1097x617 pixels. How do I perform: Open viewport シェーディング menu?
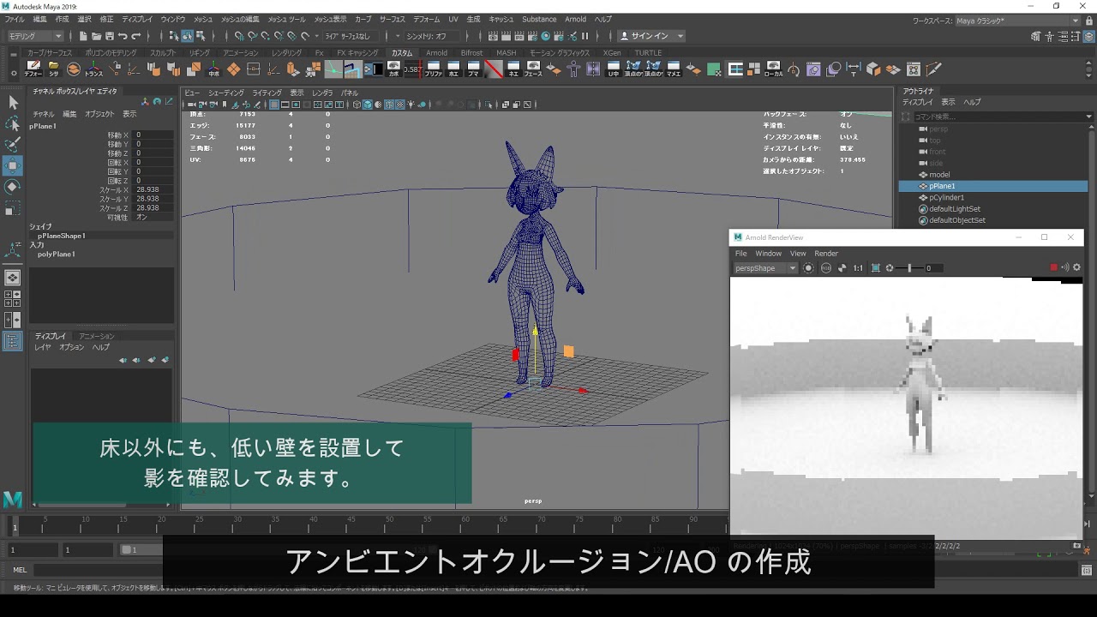[226, 93]
